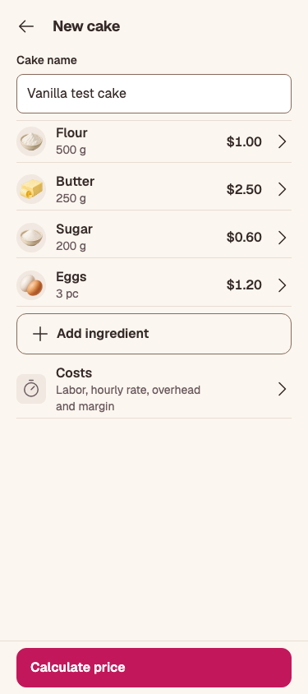Expand Sugar details via its chevron

[283, 238]
